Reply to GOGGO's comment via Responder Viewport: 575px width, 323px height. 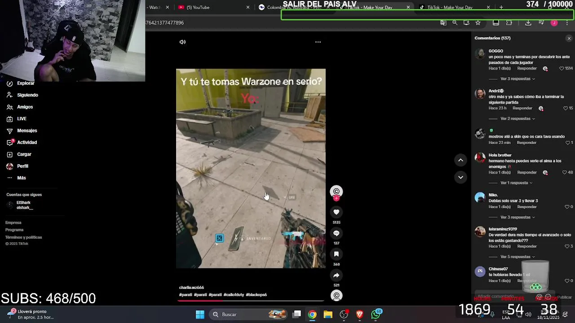527,68
